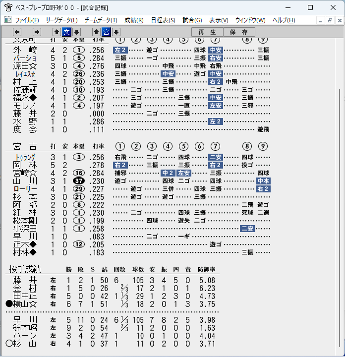
Task: Click pitcher name 鈴木昭
Action: coord(25,328)
